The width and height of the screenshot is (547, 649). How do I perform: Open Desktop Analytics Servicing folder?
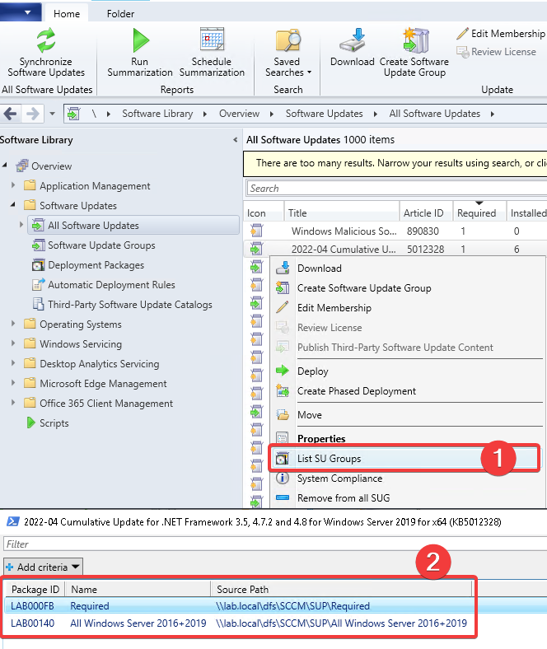(x=100, y=364)
